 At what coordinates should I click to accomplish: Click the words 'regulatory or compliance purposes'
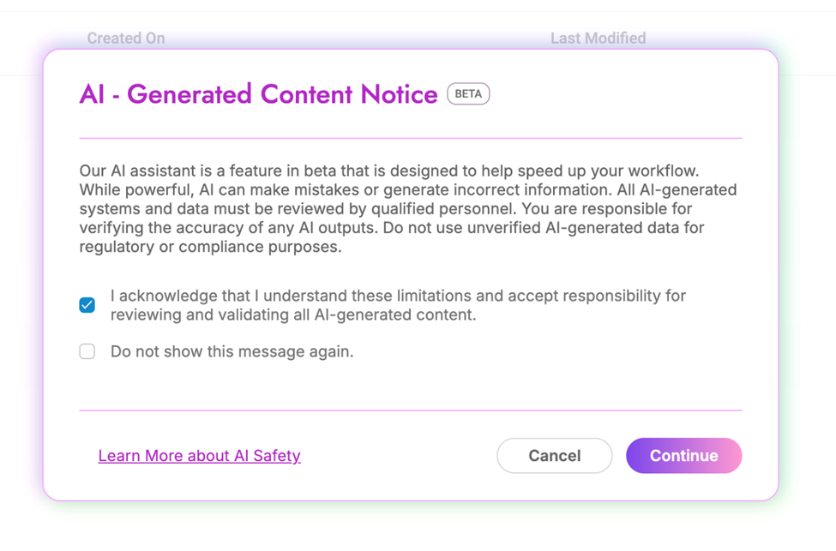pyautogui.click(x=210, y=248)
